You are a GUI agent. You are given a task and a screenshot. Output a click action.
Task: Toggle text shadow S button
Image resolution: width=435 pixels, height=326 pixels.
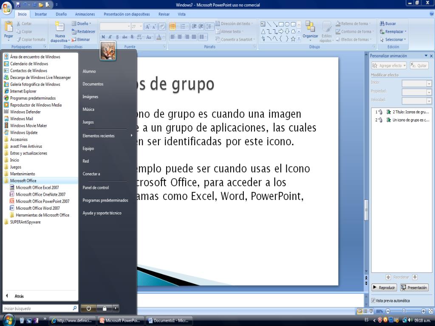pyautogui.click(x=132, y=37)
